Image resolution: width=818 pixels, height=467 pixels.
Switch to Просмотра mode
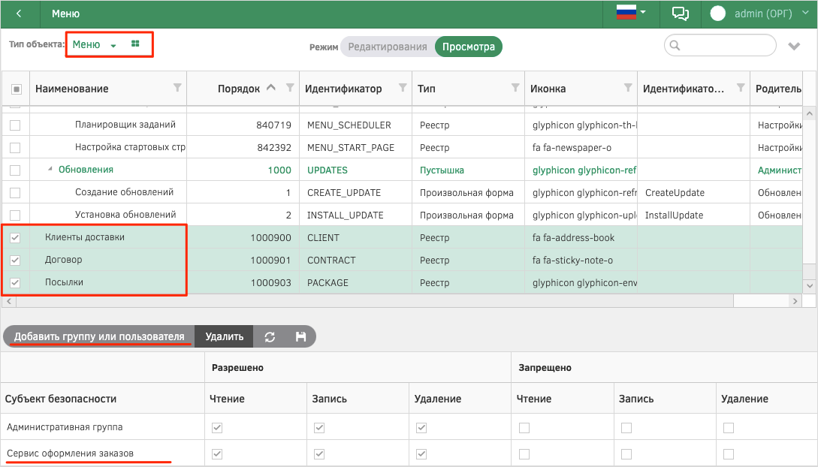pyautogui.click(x=469, y=47)
